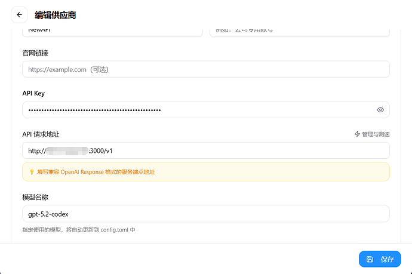This screenshot has height=274, width=412.
Task: Reveal the API Key with eye icon
Action: [380, 110]
